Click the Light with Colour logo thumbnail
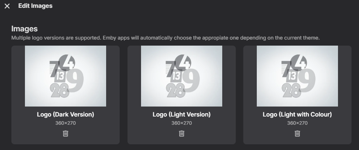 click(297, 76)
